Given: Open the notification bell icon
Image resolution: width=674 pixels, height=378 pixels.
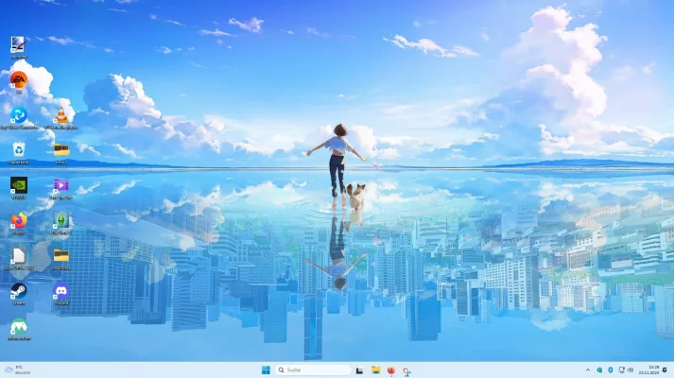Looking at the screenshot, I should coord(665,369).
